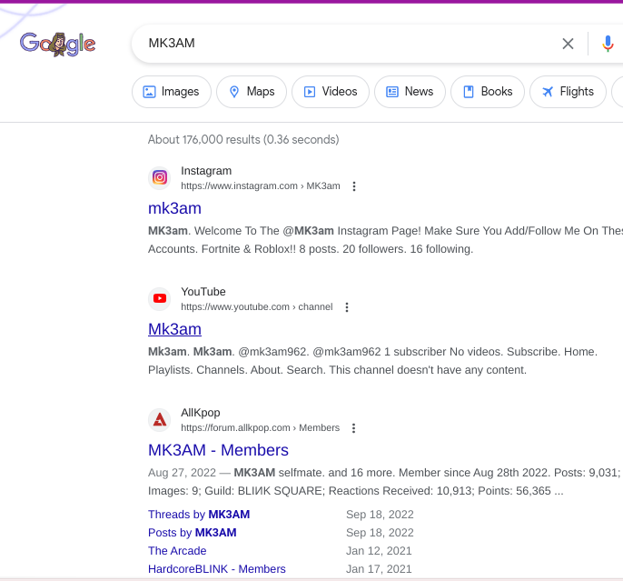Click the forum.allkpop.com Members URL text

(261, 428)
